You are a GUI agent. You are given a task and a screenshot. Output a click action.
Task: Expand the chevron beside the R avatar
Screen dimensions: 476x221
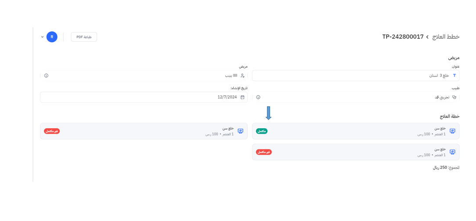[x=43, y=37]
